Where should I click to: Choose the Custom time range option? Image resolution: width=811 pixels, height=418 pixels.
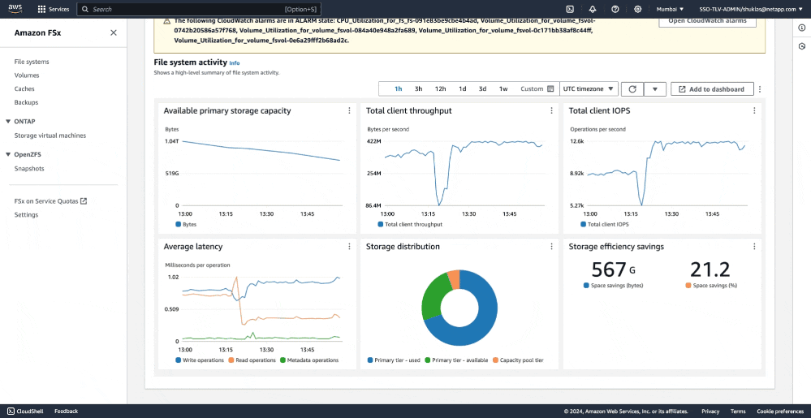pos(537,89)
